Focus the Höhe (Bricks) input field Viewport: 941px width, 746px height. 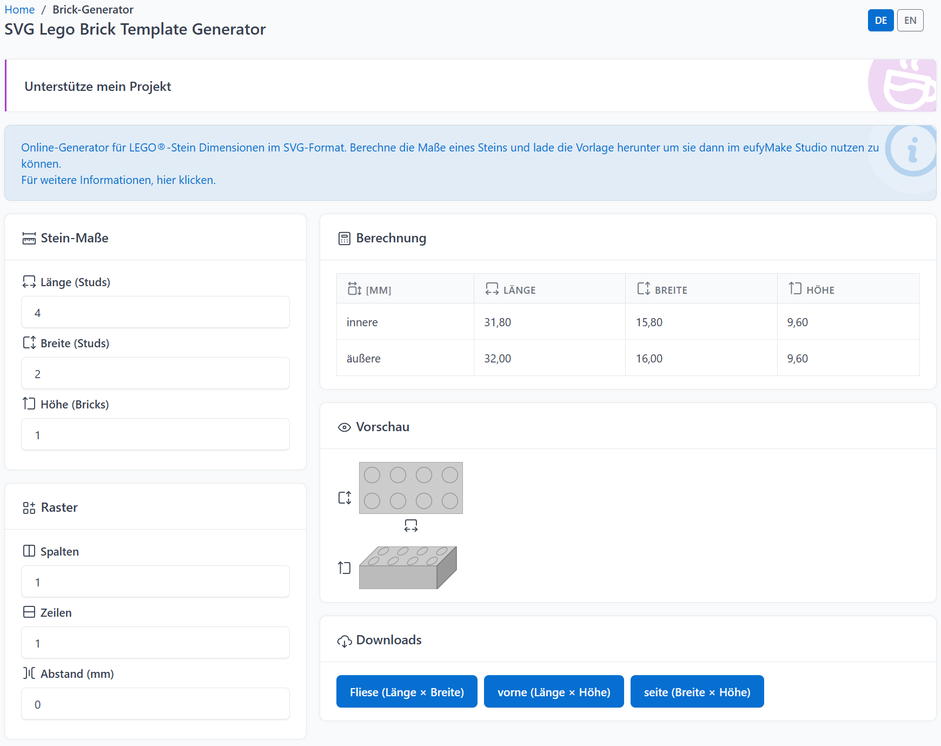coord(155,434)
